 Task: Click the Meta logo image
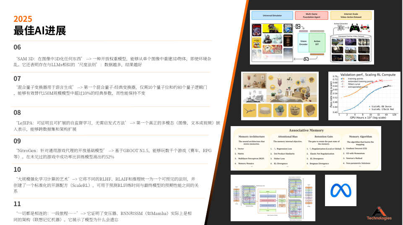pyautogui.click(x=341, y=190)
